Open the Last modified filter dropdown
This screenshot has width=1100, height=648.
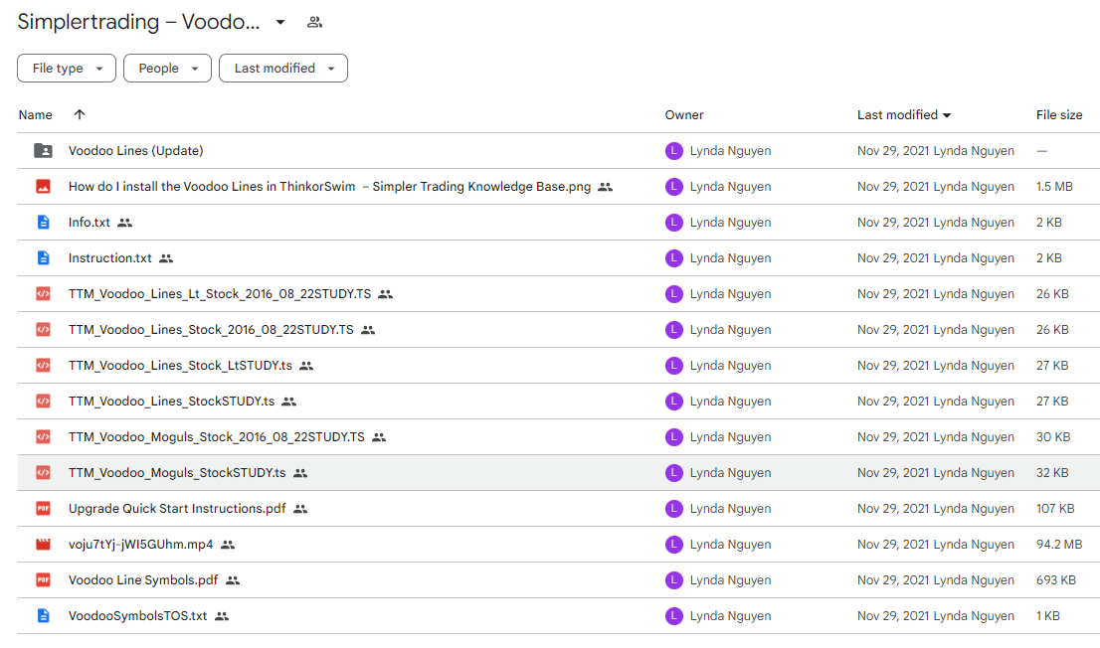[283, 68]
